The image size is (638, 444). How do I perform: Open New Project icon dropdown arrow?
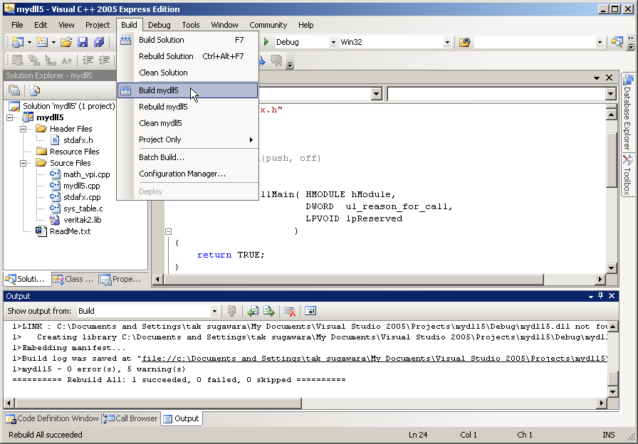pyautogui.click(x=29, y=42)
